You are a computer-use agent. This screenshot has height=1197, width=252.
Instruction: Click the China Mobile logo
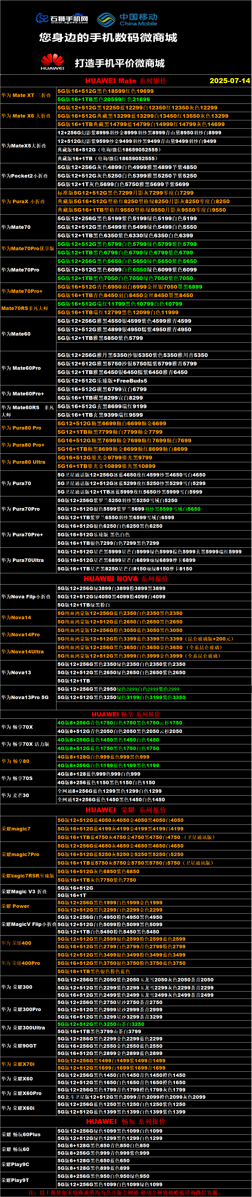tap(127, 20)
